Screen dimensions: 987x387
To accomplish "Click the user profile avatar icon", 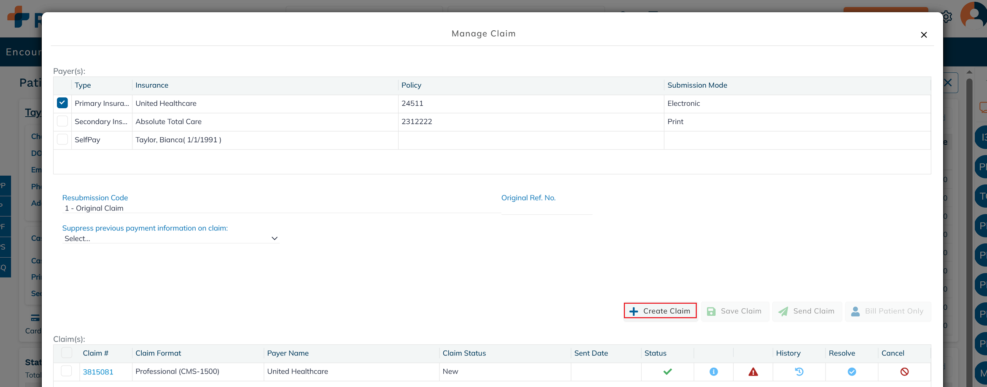I will coord(973,16).
